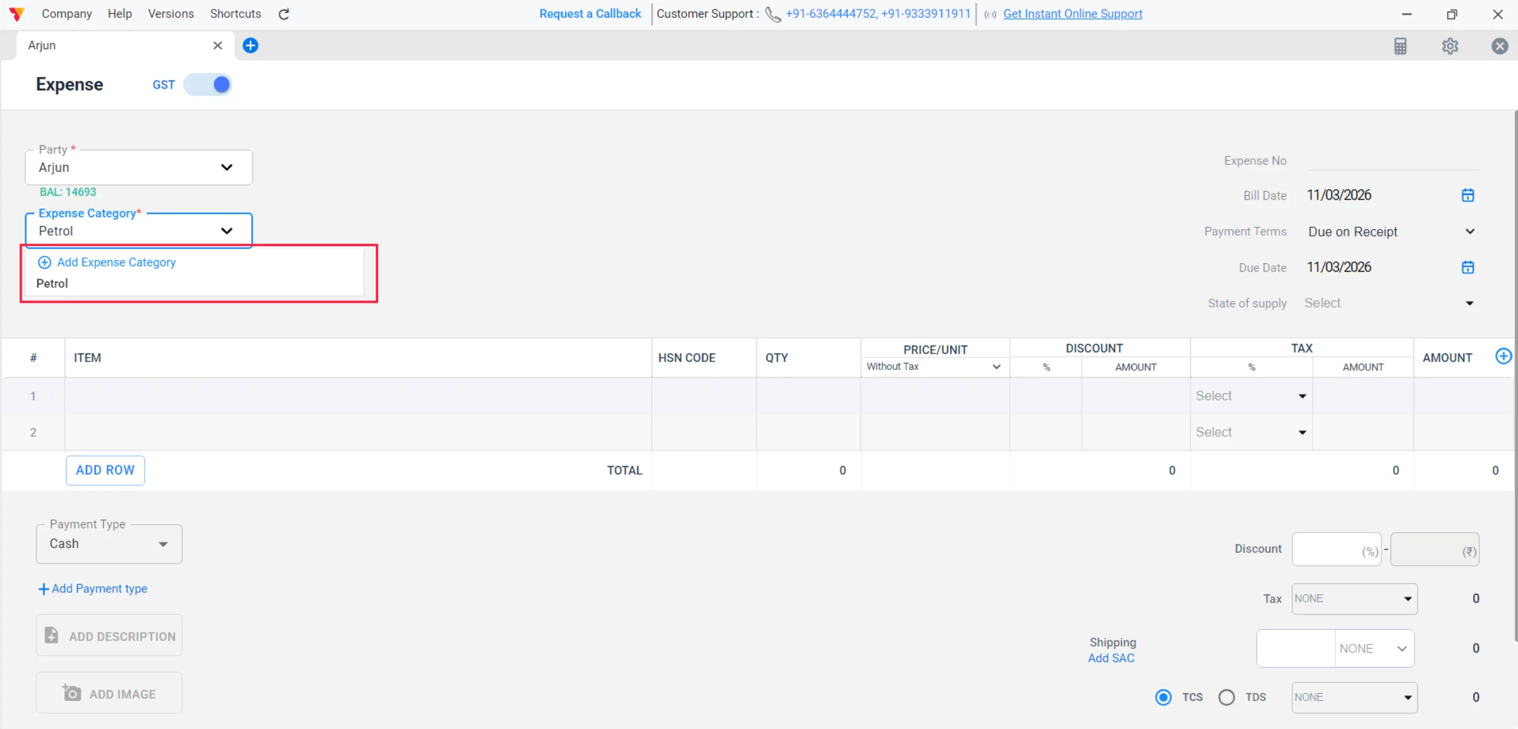Open the Payment Terms dropdown
The width and height of the screenshot is (1518, 729).
point(1469,232)
